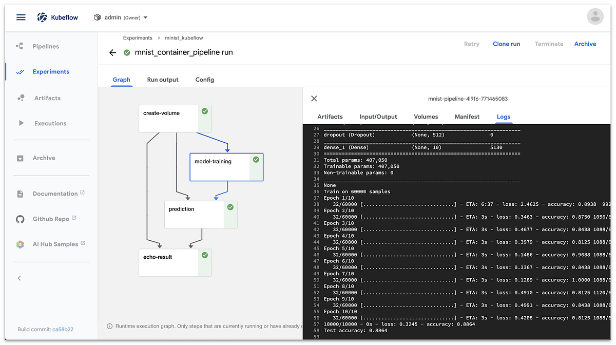Collapse the left sidebar with the chevron

click(19, 278)
